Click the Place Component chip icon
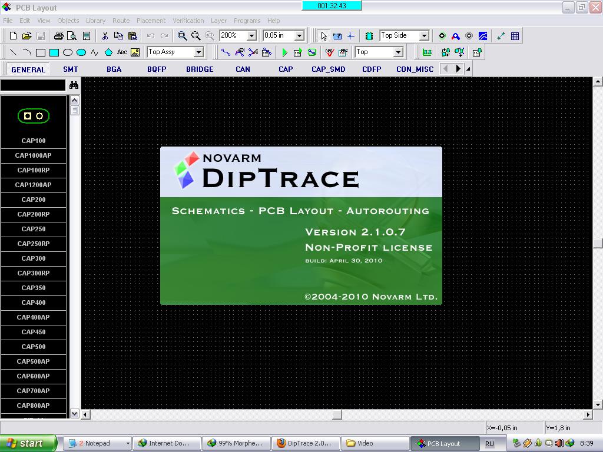Screen dimensions: 603x452 click(369, 36)
